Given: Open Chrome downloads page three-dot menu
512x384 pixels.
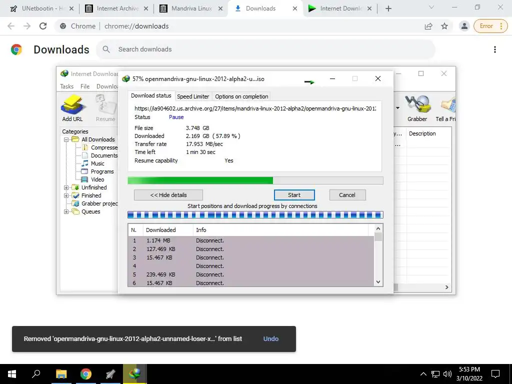Looking at the screenshot, I should pyautogui.click(x=494, y=49).
